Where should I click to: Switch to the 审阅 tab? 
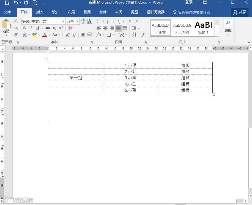tap(119, 12)
